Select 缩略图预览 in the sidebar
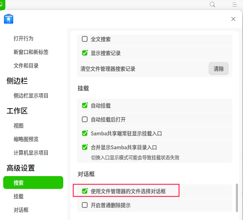The image size is (243, 220). [x=26, y=139]
